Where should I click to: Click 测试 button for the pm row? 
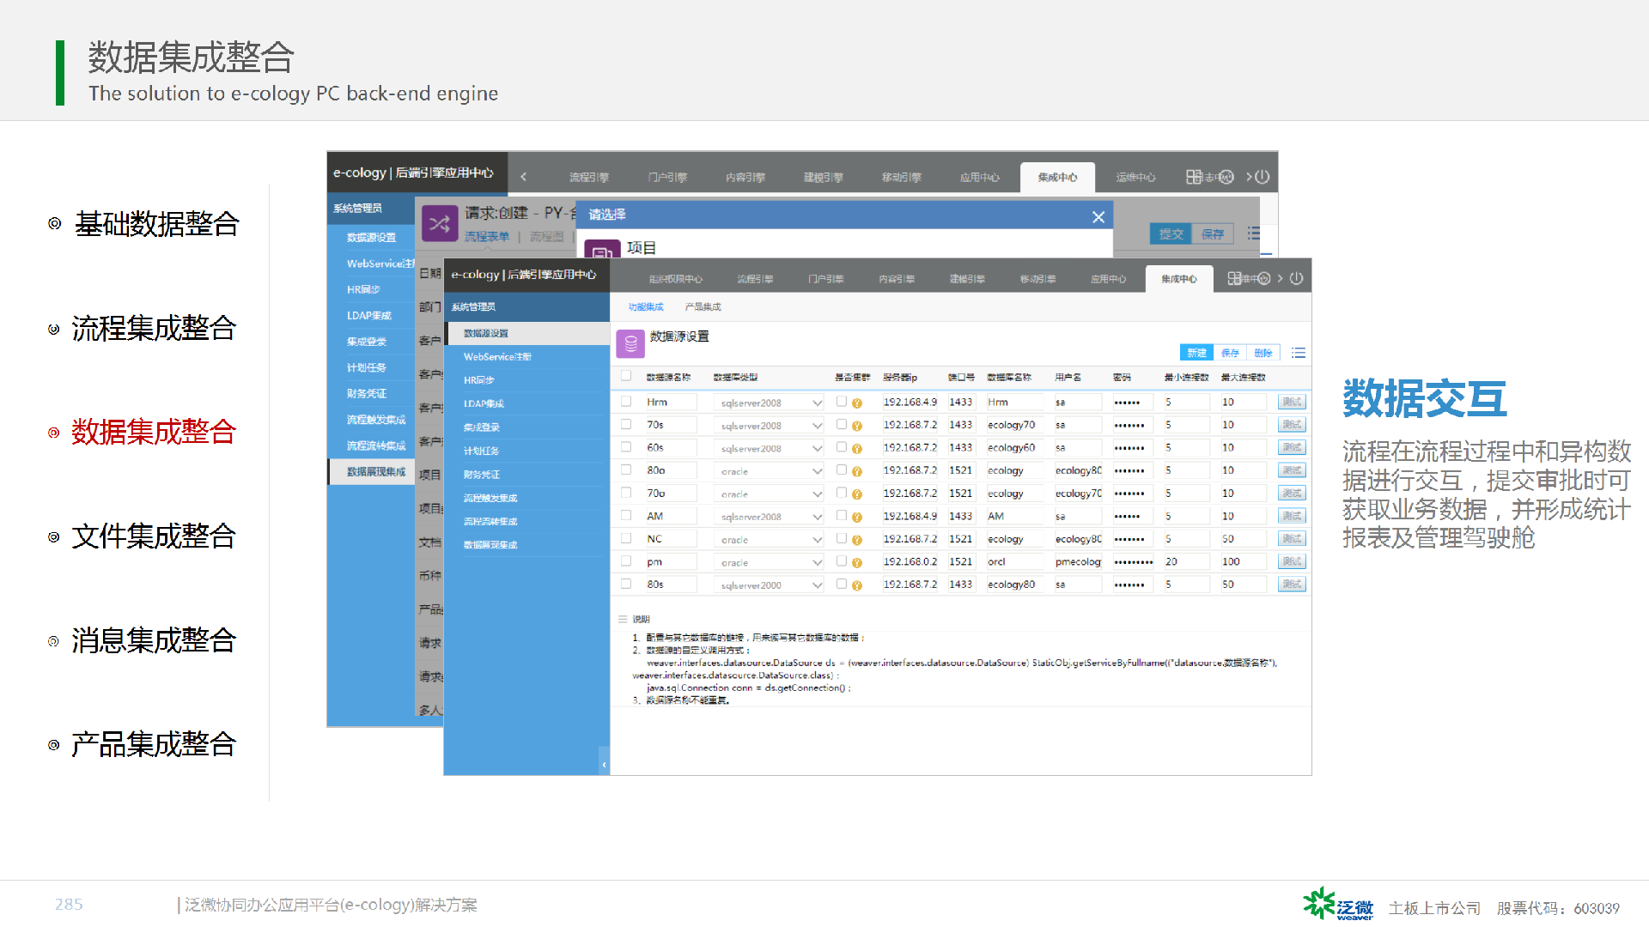pos(1292,561)
